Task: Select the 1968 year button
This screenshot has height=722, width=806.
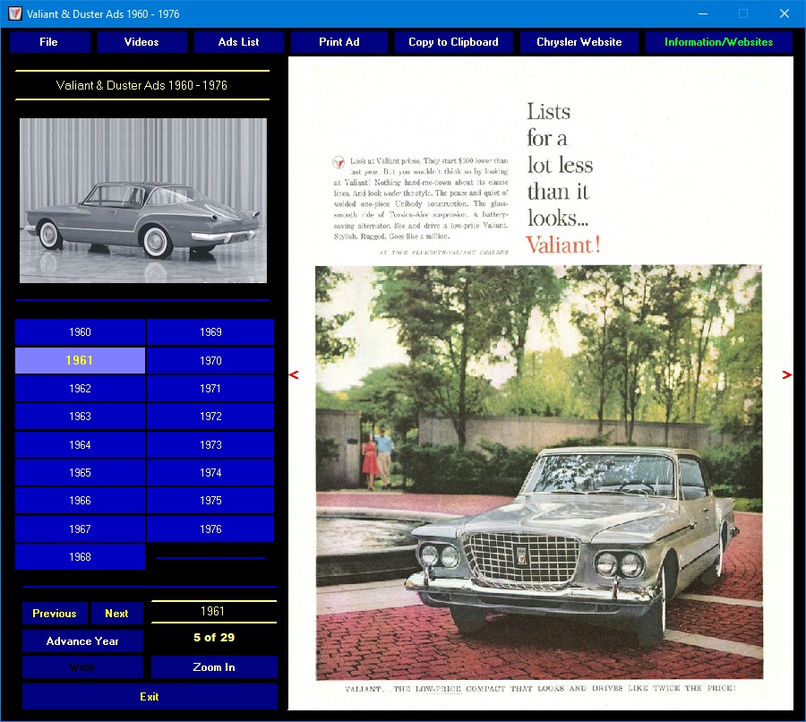Action: click(x=81, y=557)
